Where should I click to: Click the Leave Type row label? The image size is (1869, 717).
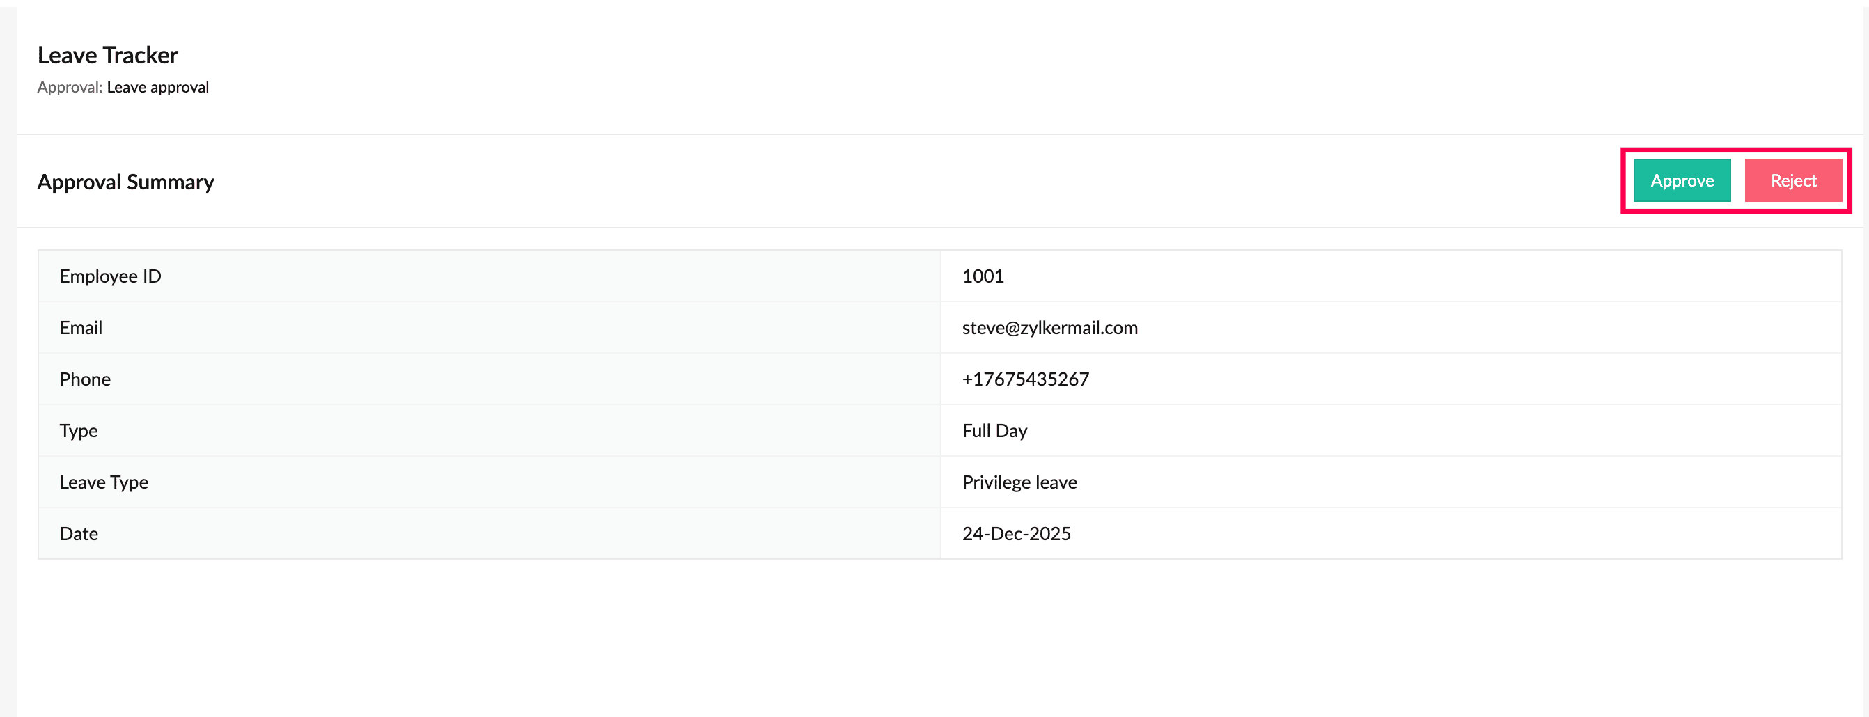click(x=104, y=482)
